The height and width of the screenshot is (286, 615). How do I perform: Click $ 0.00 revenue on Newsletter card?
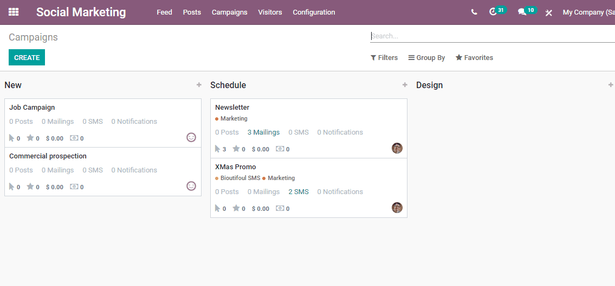[261, 149]
